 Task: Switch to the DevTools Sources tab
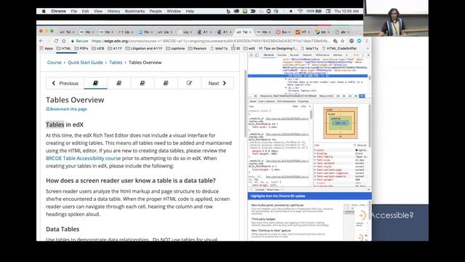click(x=294, y=55)
